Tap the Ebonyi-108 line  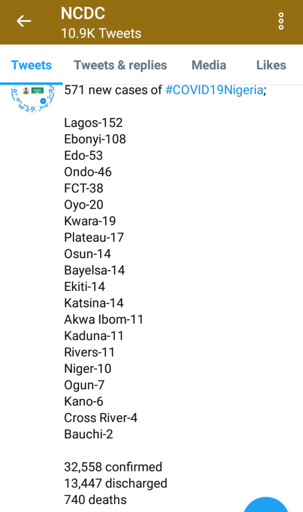pos(95,139)
